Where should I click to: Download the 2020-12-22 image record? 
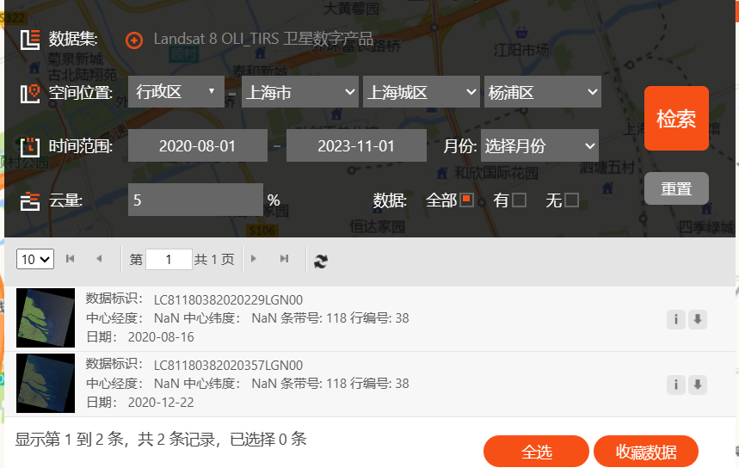tap(698, 385)
